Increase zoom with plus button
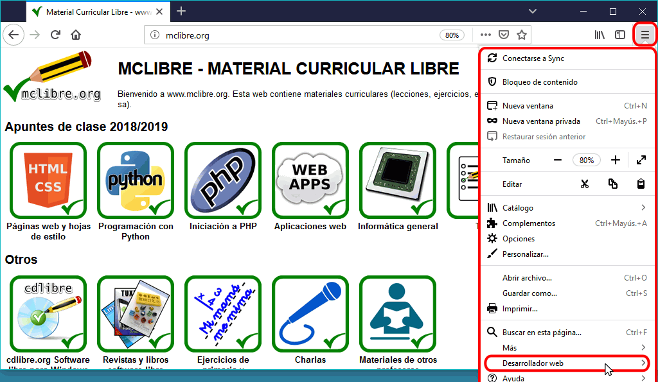The height and width of the screenshot is (382, 658). [x=615, y=160]
